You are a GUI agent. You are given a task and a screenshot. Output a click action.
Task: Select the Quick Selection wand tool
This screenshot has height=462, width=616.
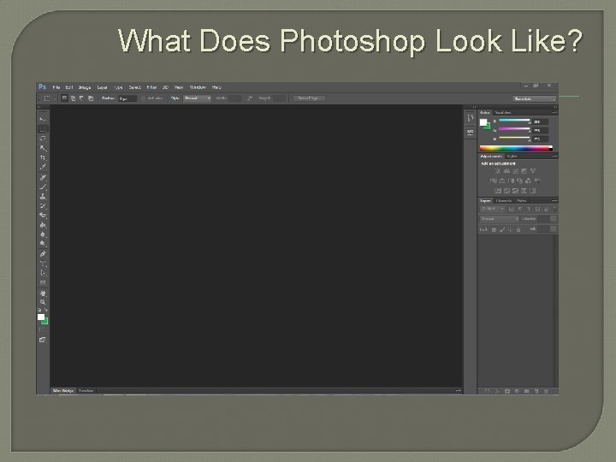click(43, 148)
